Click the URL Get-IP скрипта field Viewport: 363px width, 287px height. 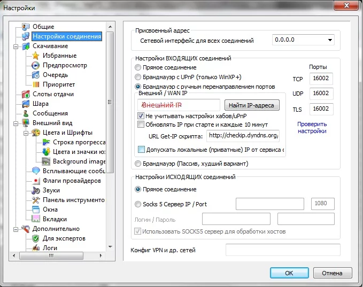point(243,136)
